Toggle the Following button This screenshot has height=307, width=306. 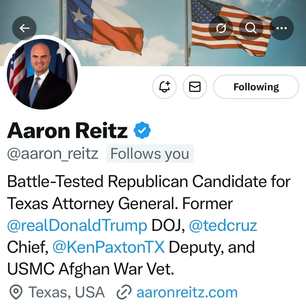[x=256, y=87]
